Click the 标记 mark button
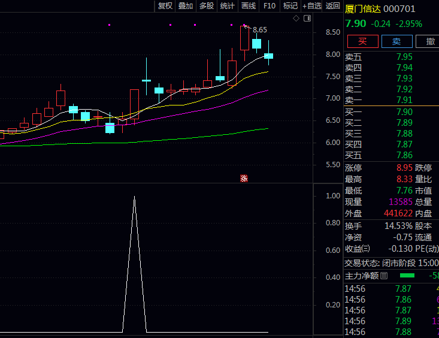Image resolution: width=439 pixels, height=338 pixels. point(290,6)
